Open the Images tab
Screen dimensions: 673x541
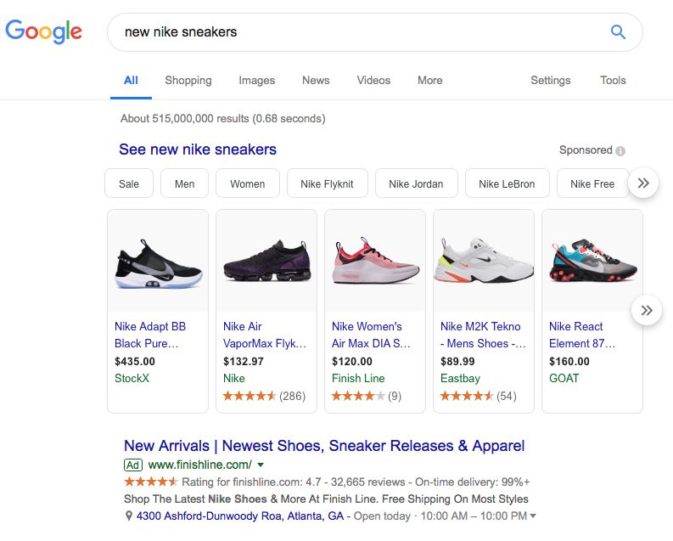[256, 81]
